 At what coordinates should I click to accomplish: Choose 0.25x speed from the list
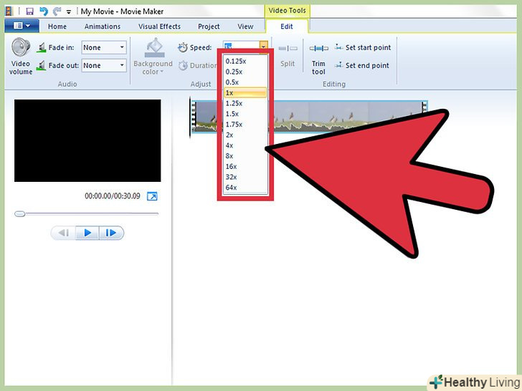[x=245, y=72]
